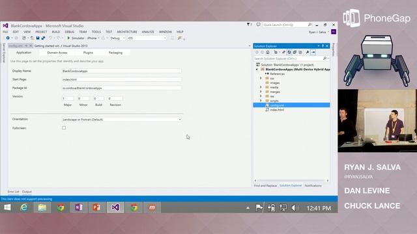Switch to Find and Replace panel tab
The image size is (417, 234).
coord(265,186)
